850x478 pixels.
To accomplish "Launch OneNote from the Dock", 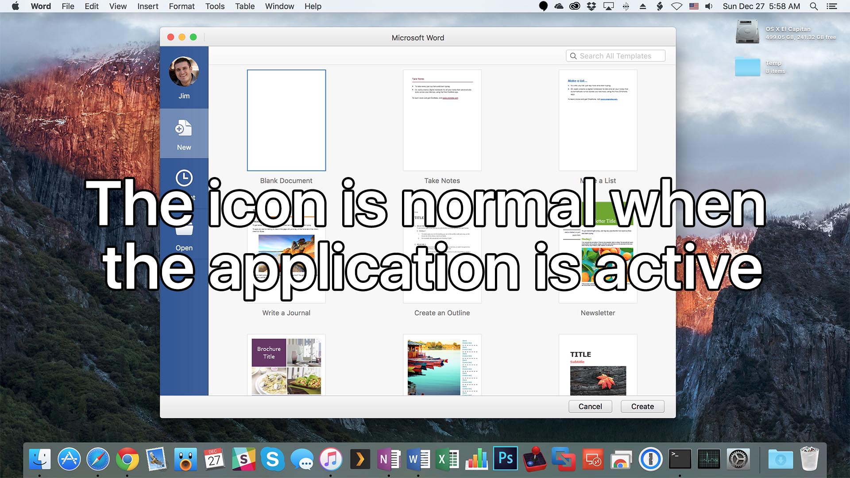I will coord(389,459).
